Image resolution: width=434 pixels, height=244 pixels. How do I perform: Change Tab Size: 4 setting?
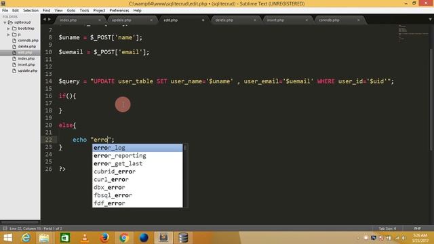point(387,228)
